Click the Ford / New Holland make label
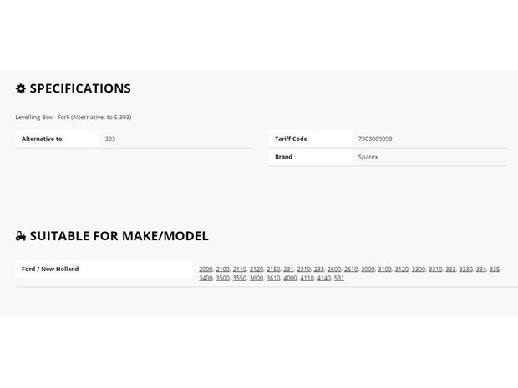 [50, 269]
